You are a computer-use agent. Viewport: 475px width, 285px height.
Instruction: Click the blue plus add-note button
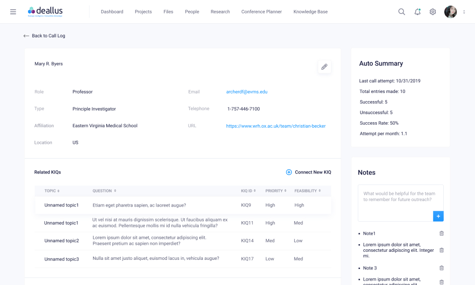[438, 216]
